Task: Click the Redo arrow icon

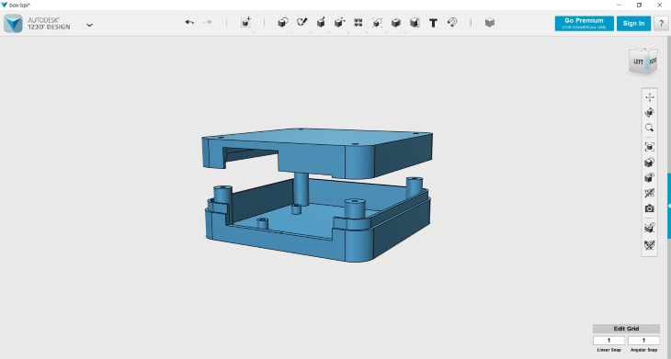Action: point(208,22)
